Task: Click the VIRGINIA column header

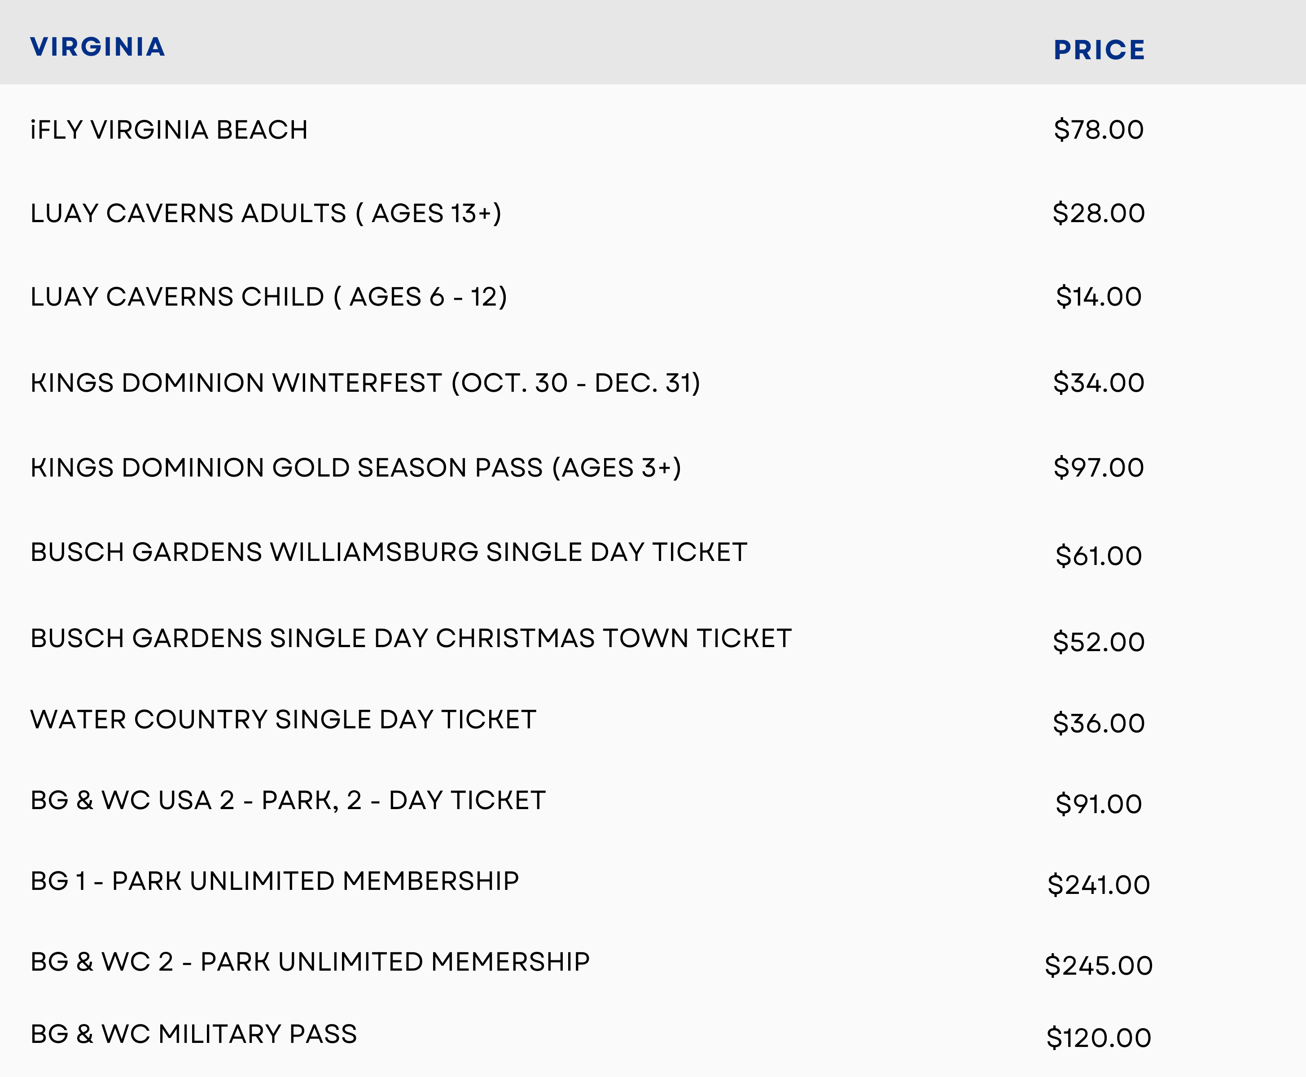Action: (97, 47)
